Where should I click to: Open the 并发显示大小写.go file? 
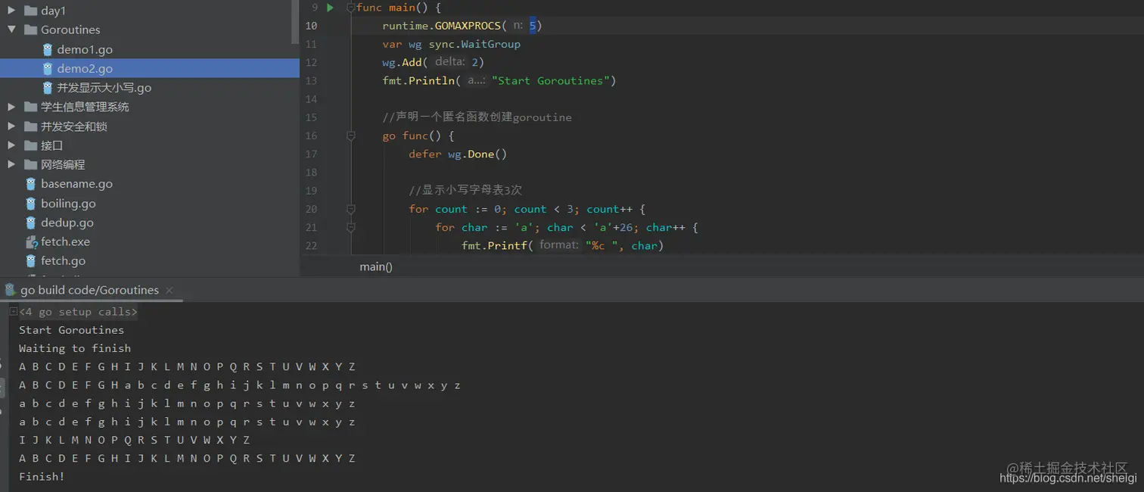pyautogui.click(x=104, y=88)
